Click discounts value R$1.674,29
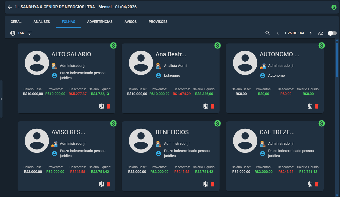The width and height of the screenshot is (340, 197). click(x=182, y=94)
